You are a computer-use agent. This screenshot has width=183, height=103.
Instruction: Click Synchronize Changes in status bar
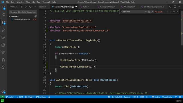[20, 97]
